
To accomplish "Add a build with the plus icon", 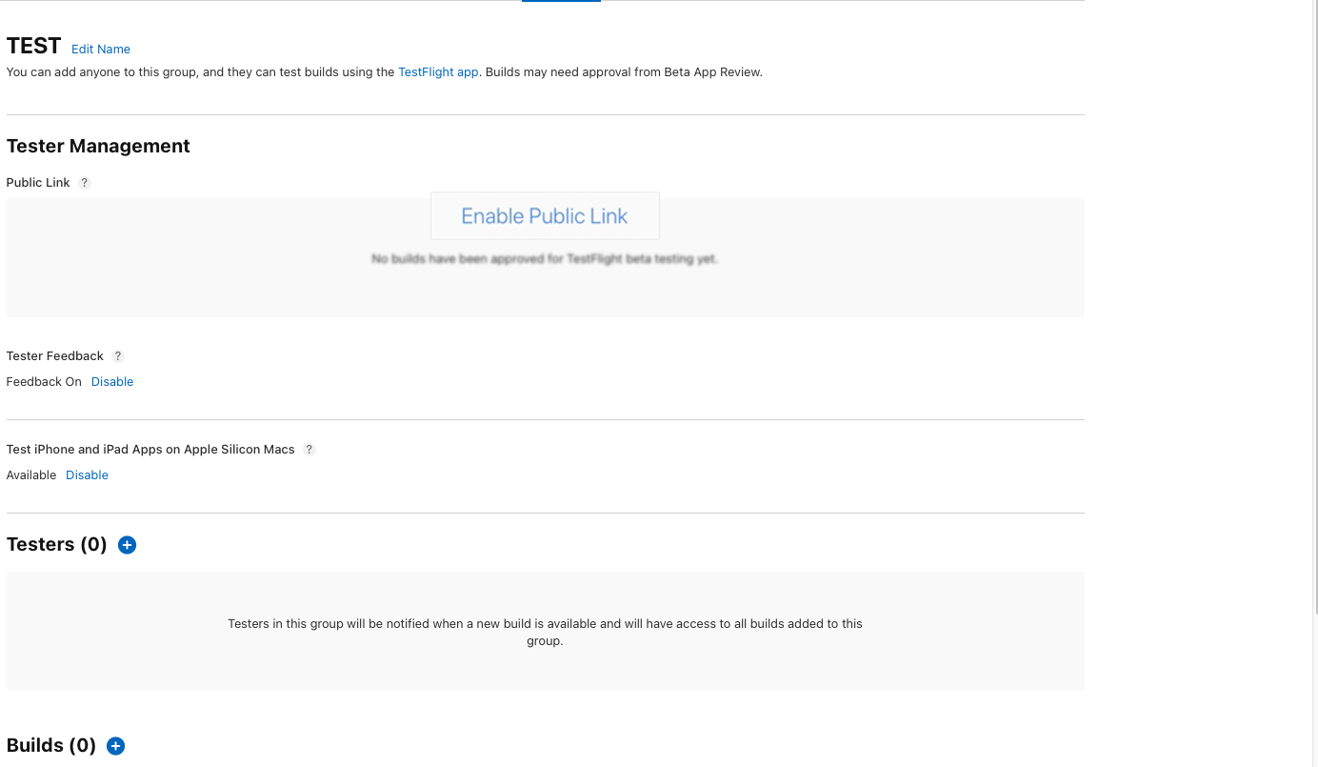I will click(115, 746).
